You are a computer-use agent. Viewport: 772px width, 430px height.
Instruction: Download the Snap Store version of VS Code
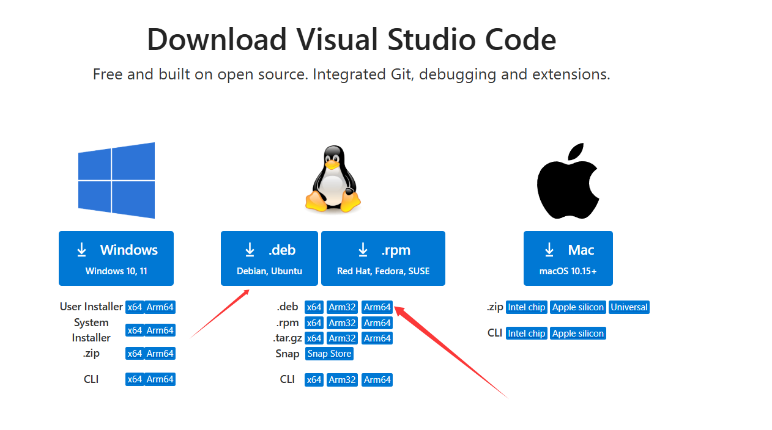point(329,353)
